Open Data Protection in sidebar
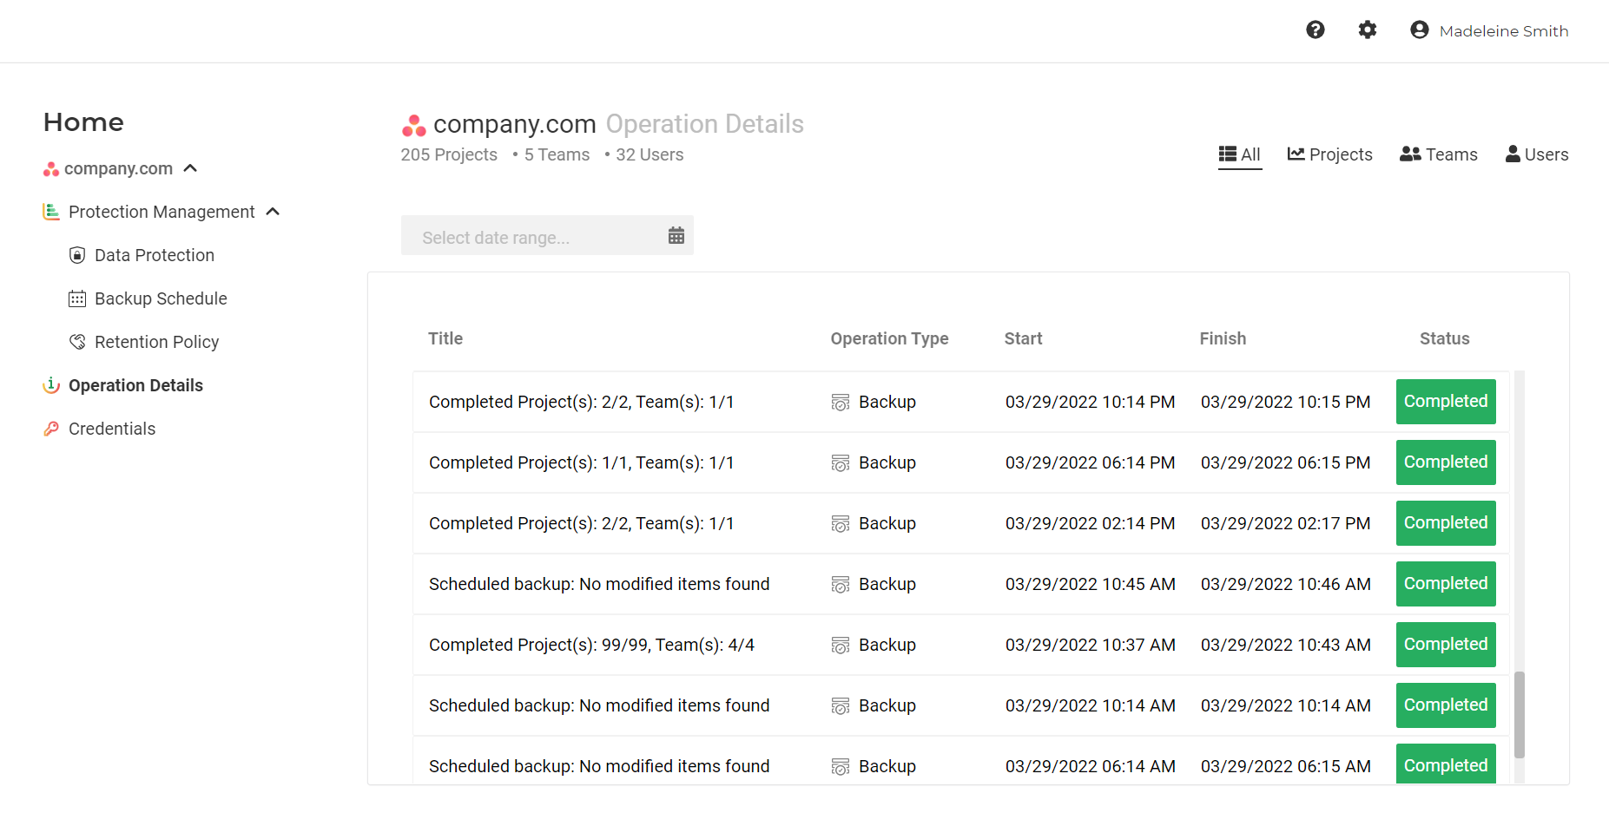Screen dimensions: 1609x813 tap(154, 255)
